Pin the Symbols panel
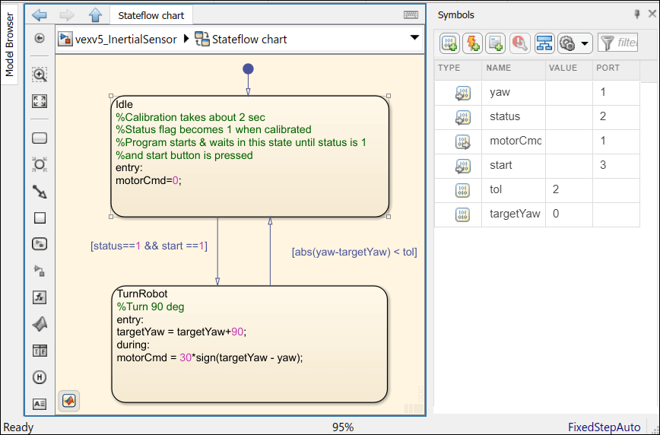 point(637,14)
